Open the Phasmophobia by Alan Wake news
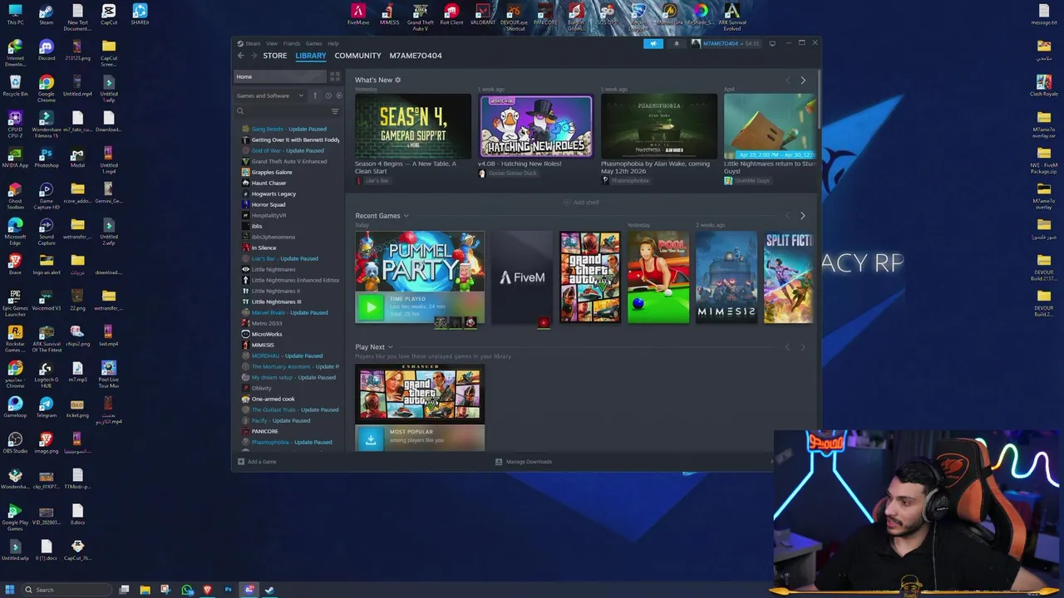The height and width of the screenshot is (598, 1064). [659, 126]
